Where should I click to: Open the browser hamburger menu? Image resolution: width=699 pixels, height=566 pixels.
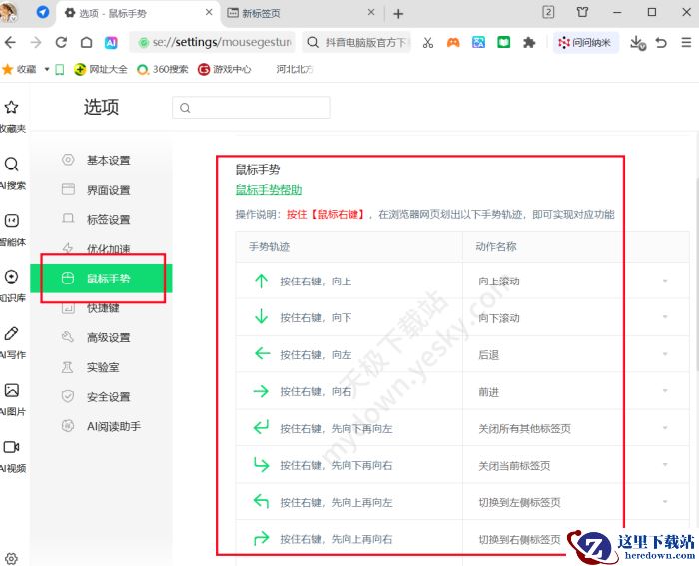[687, 42]
